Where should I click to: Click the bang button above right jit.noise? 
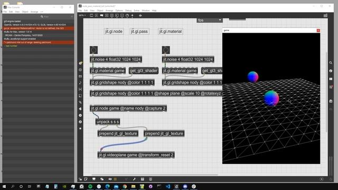coord(166,50)
